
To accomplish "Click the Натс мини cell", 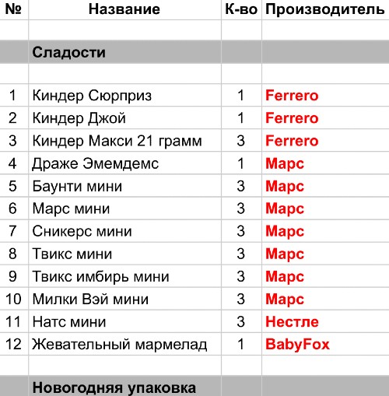I will click(x=124, y=321).
